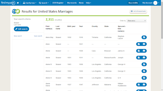Open the Search dropdown menu

click(x=44, y=3)
